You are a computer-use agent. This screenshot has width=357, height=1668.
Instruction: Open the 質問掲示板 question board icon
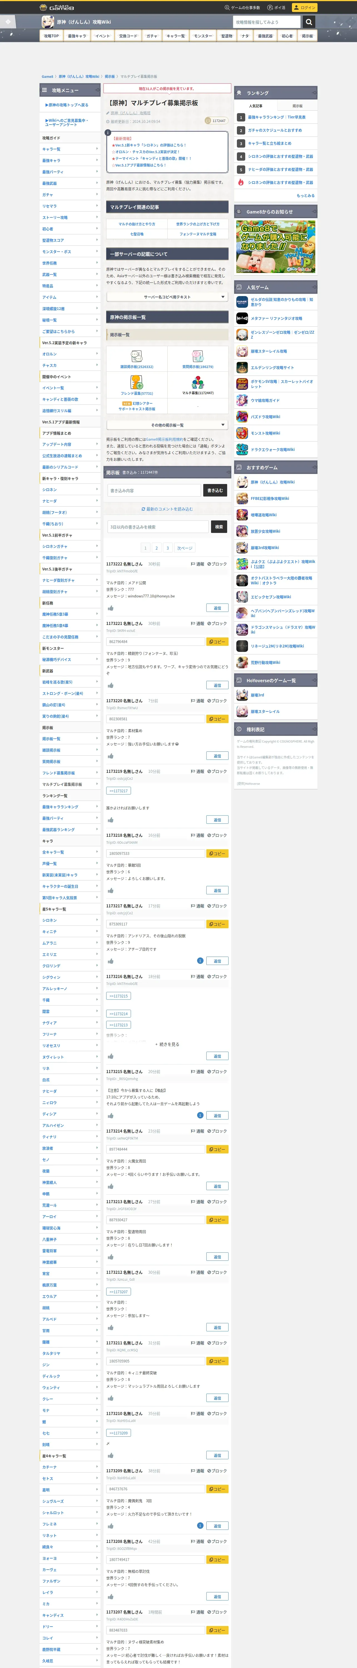point(198,356)
